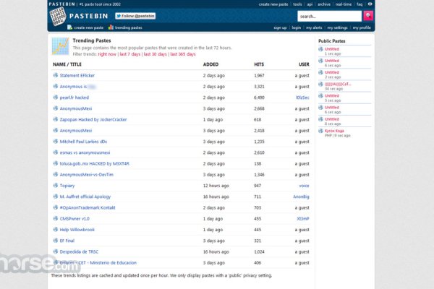Screen dimensions: 434x289
Task: Open the login link
Action: pos(297,27)
